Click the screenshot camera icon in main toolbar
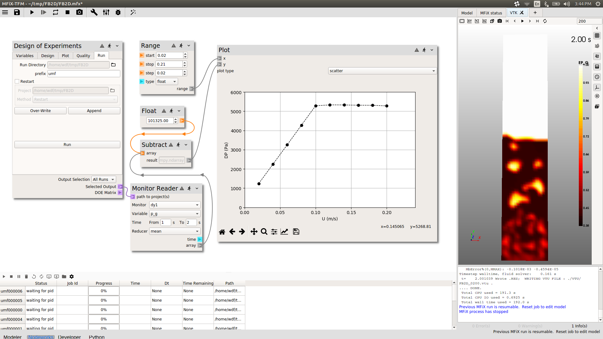 [79, 12]
